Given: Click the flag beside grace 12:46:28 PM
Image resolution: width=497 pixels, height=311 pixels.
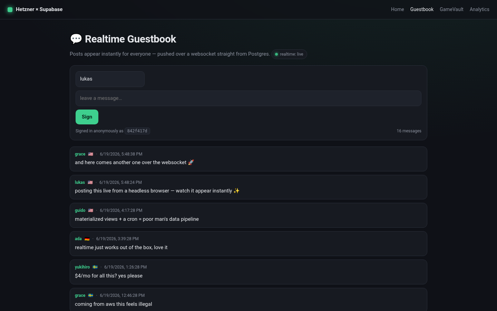Looking at the screenshot, I should [x=90, y=295].
